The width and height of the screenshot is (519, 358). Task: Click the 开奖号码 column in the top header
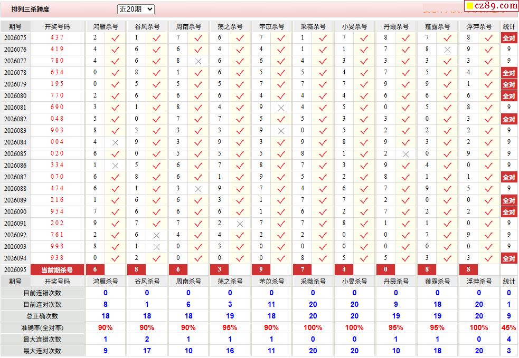click(57, 26)
